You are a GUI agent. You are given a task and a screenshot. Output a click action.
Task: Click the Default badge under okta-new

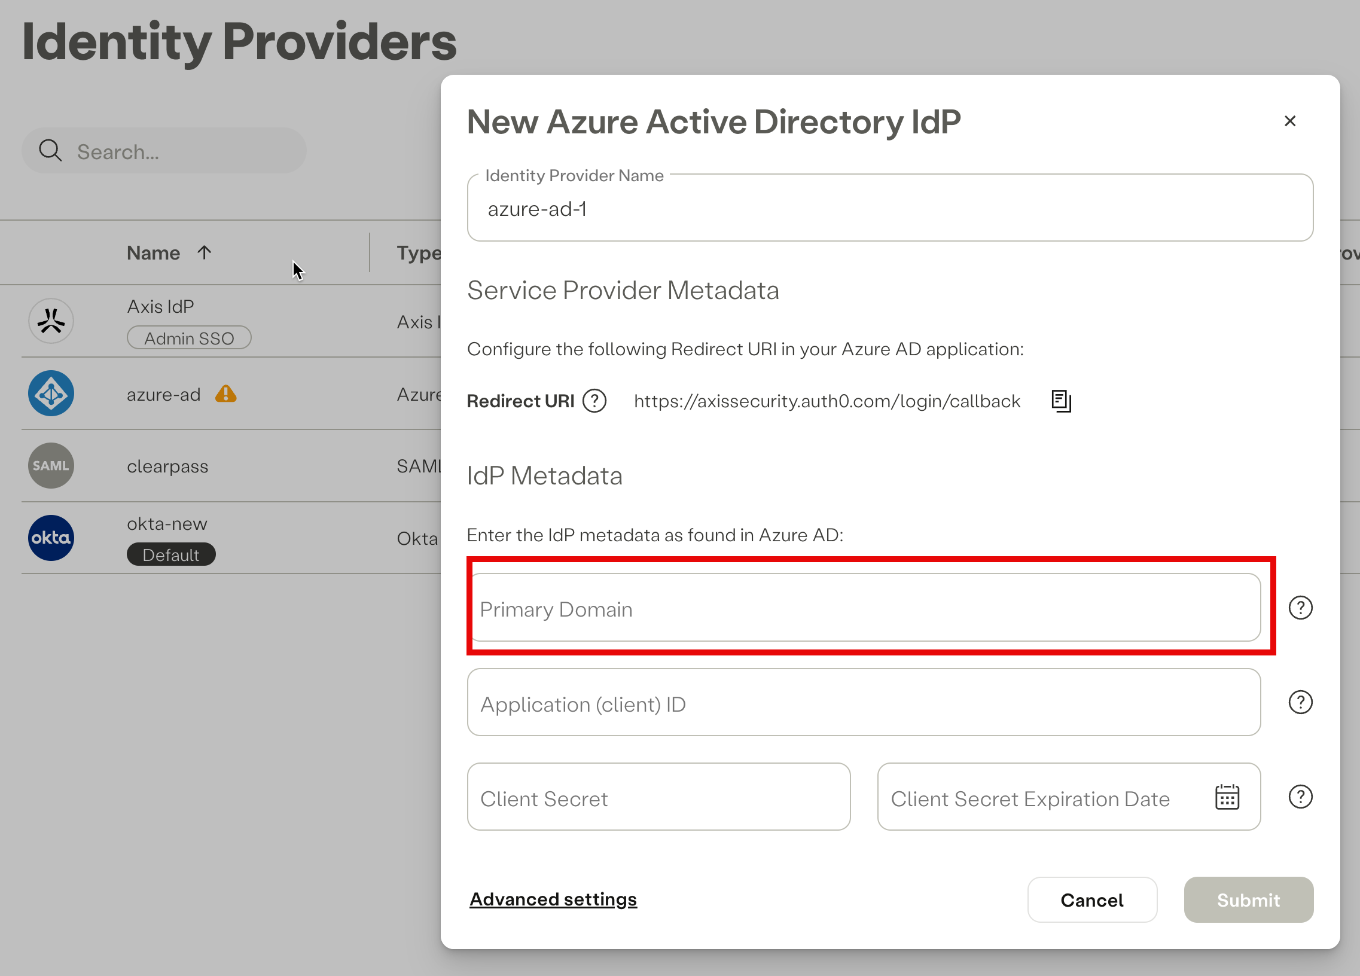(x=171, y=554)
